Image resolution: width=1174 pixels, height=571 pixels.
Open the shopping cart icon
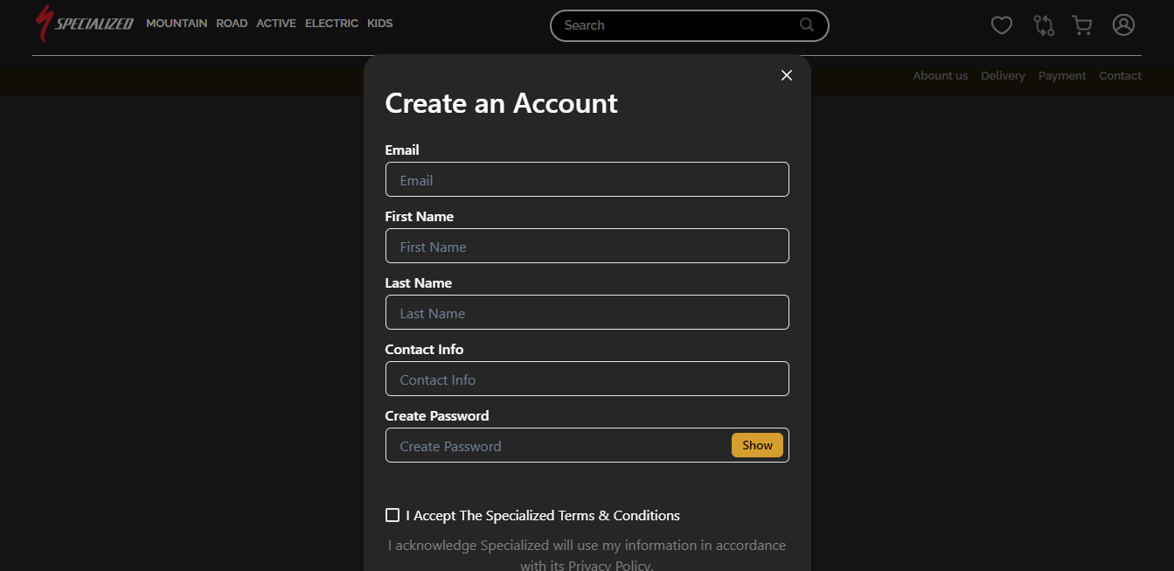pyautogui.click(x=1082, y=25)
